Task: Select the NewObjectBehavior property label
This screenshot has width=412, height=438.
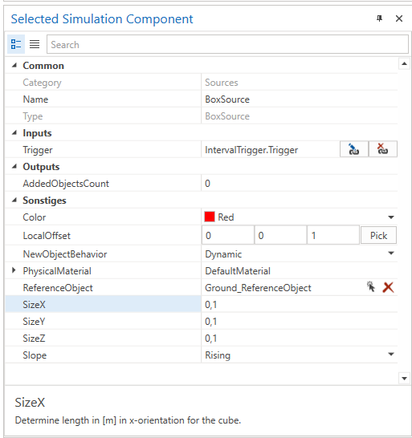Action: coord(65,254)
